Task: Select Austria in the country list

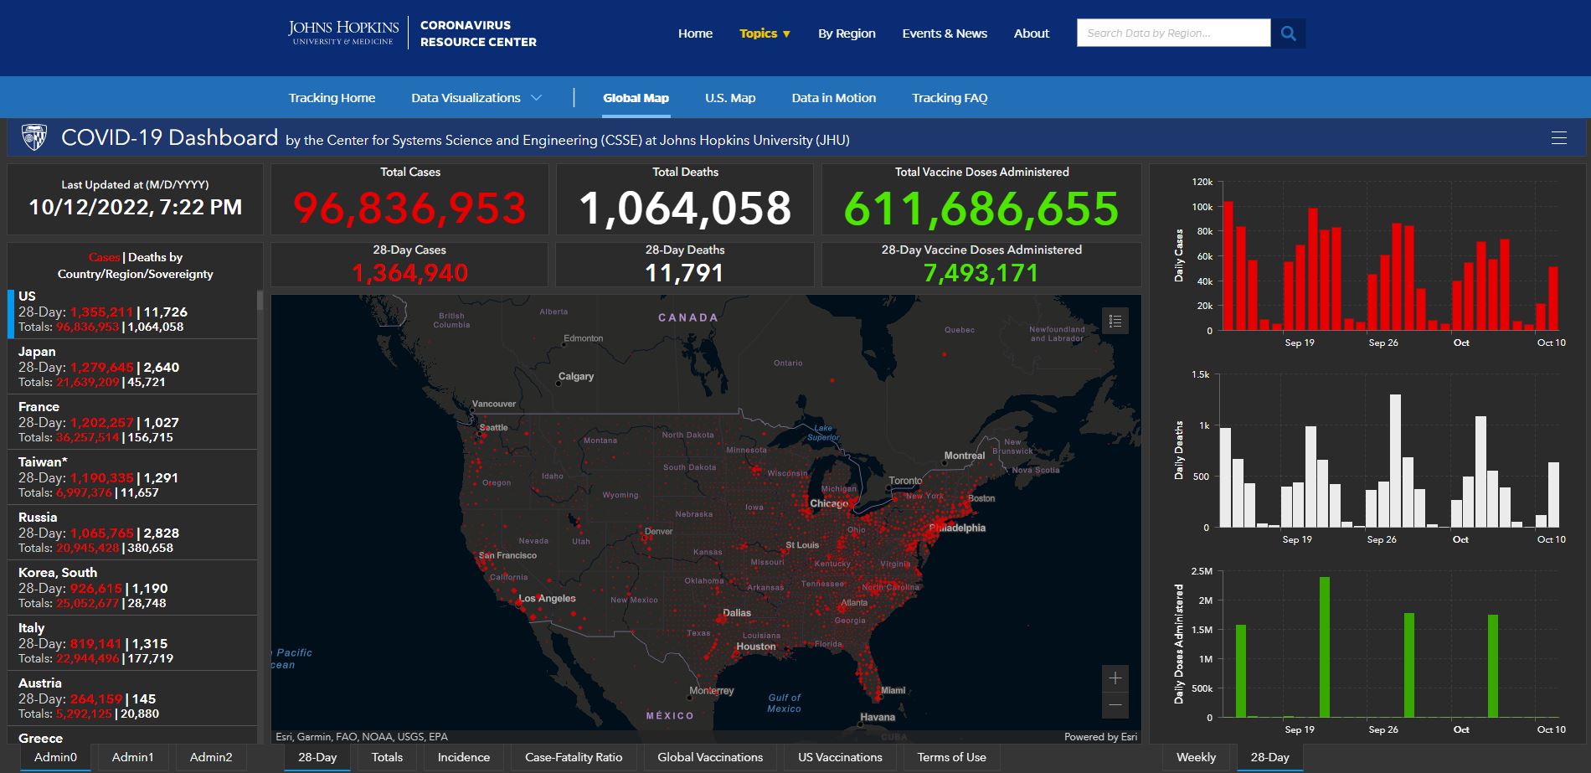Action: coord(132,698)
